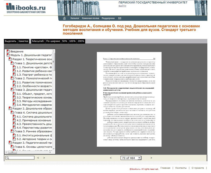The width and height of the screenshot is (211, 173).
Task: Open the Каталог menu item
Action: [x=75, y=18]
